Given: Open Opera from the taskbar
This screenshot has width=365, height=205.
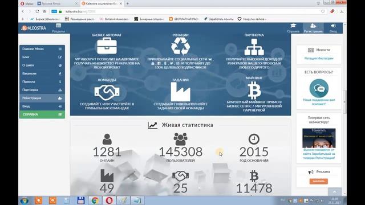Looking at the screenshot, I should 109,200.
